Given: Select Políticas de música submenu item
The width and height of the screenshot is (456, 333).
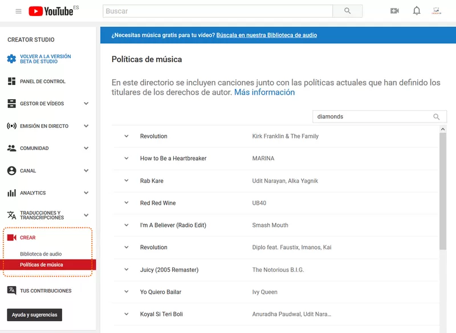Looking at the screenshot, I should pos(41,265).
